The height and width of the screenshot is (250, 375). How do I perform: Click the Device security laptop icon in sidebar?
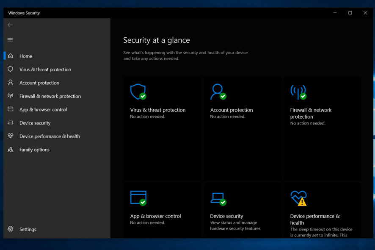(x=10, y=122)
